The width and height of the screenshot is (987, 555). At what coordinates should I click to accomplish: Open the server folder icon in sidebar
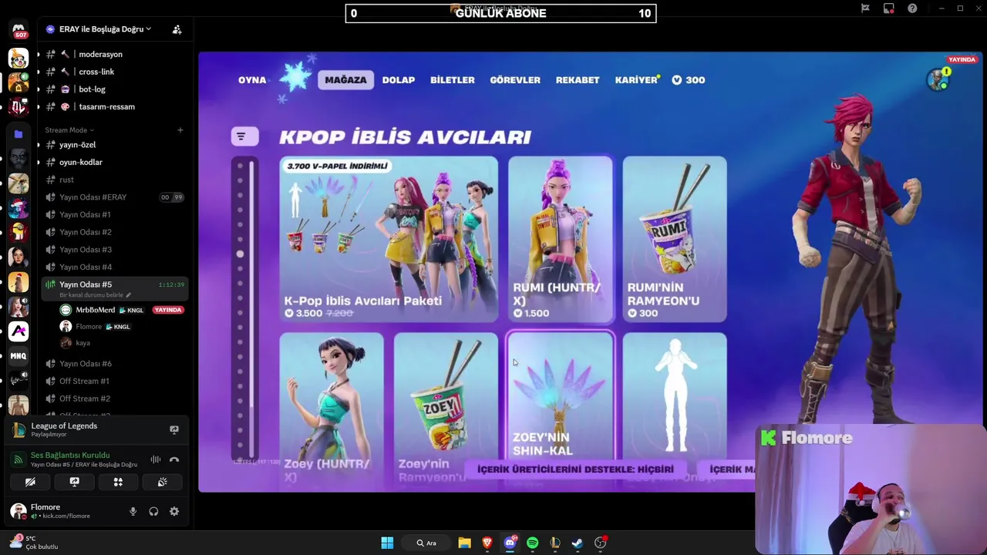click(19, 133)
